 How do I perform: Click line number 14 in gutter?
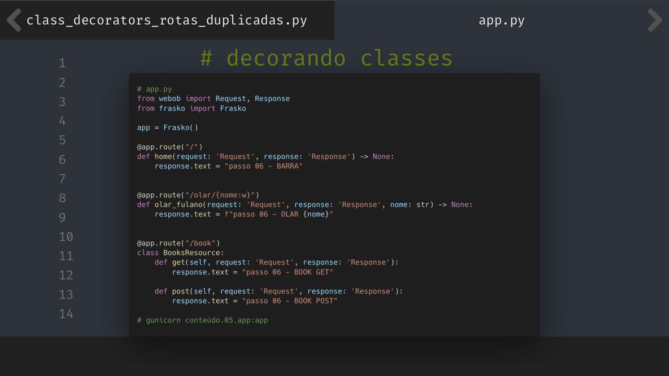point(66,314)
